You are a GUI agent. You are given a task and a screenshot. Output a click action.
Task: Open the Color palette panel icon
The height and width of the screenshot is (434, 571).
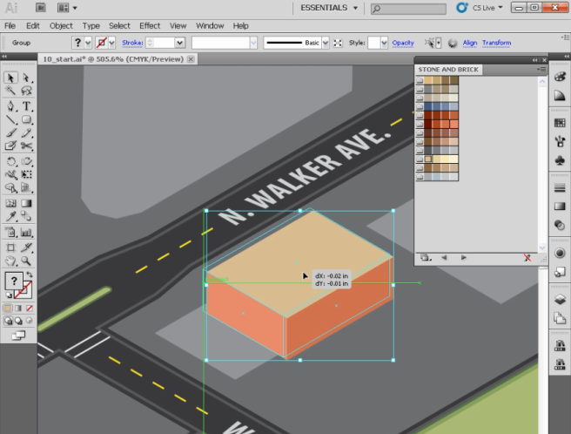(x=559, y=77)
